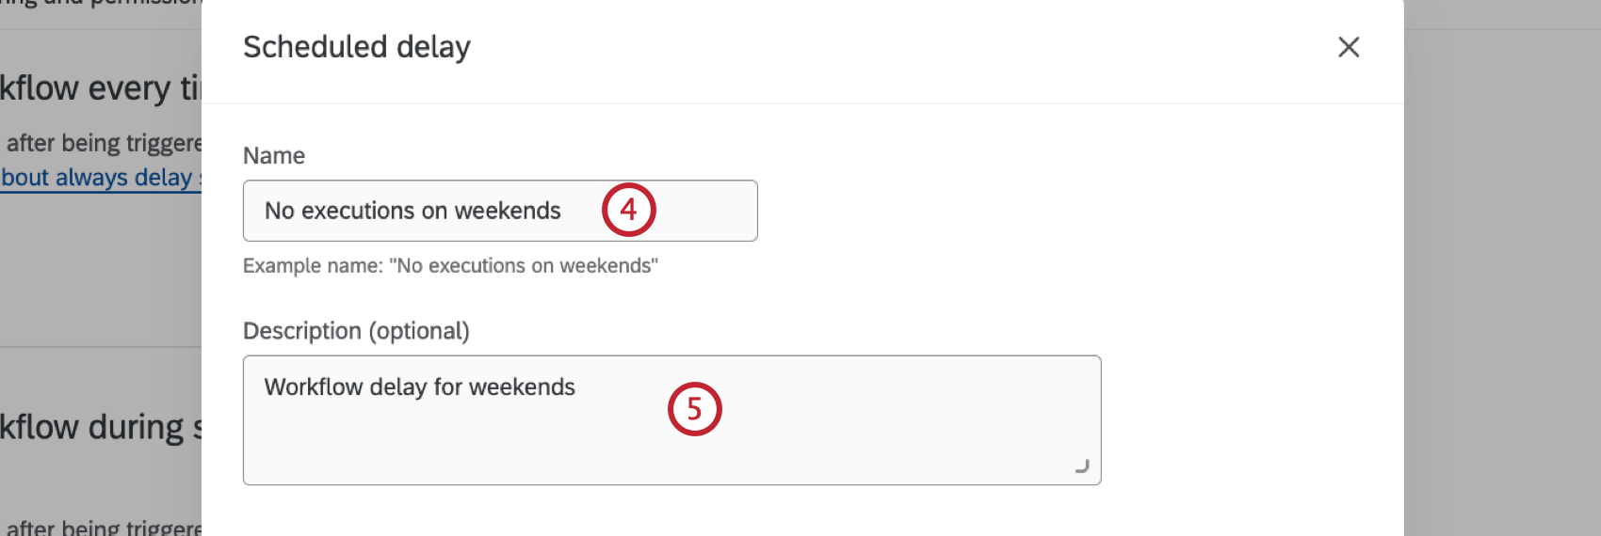Click the background heading "kflow during s"
Screen dimensions: 1601x536
click(99, 428)
